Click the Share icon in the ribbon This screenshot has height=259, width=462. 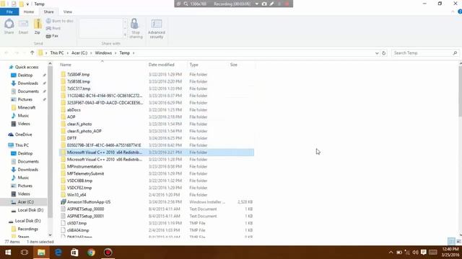(x=9, y=27)
